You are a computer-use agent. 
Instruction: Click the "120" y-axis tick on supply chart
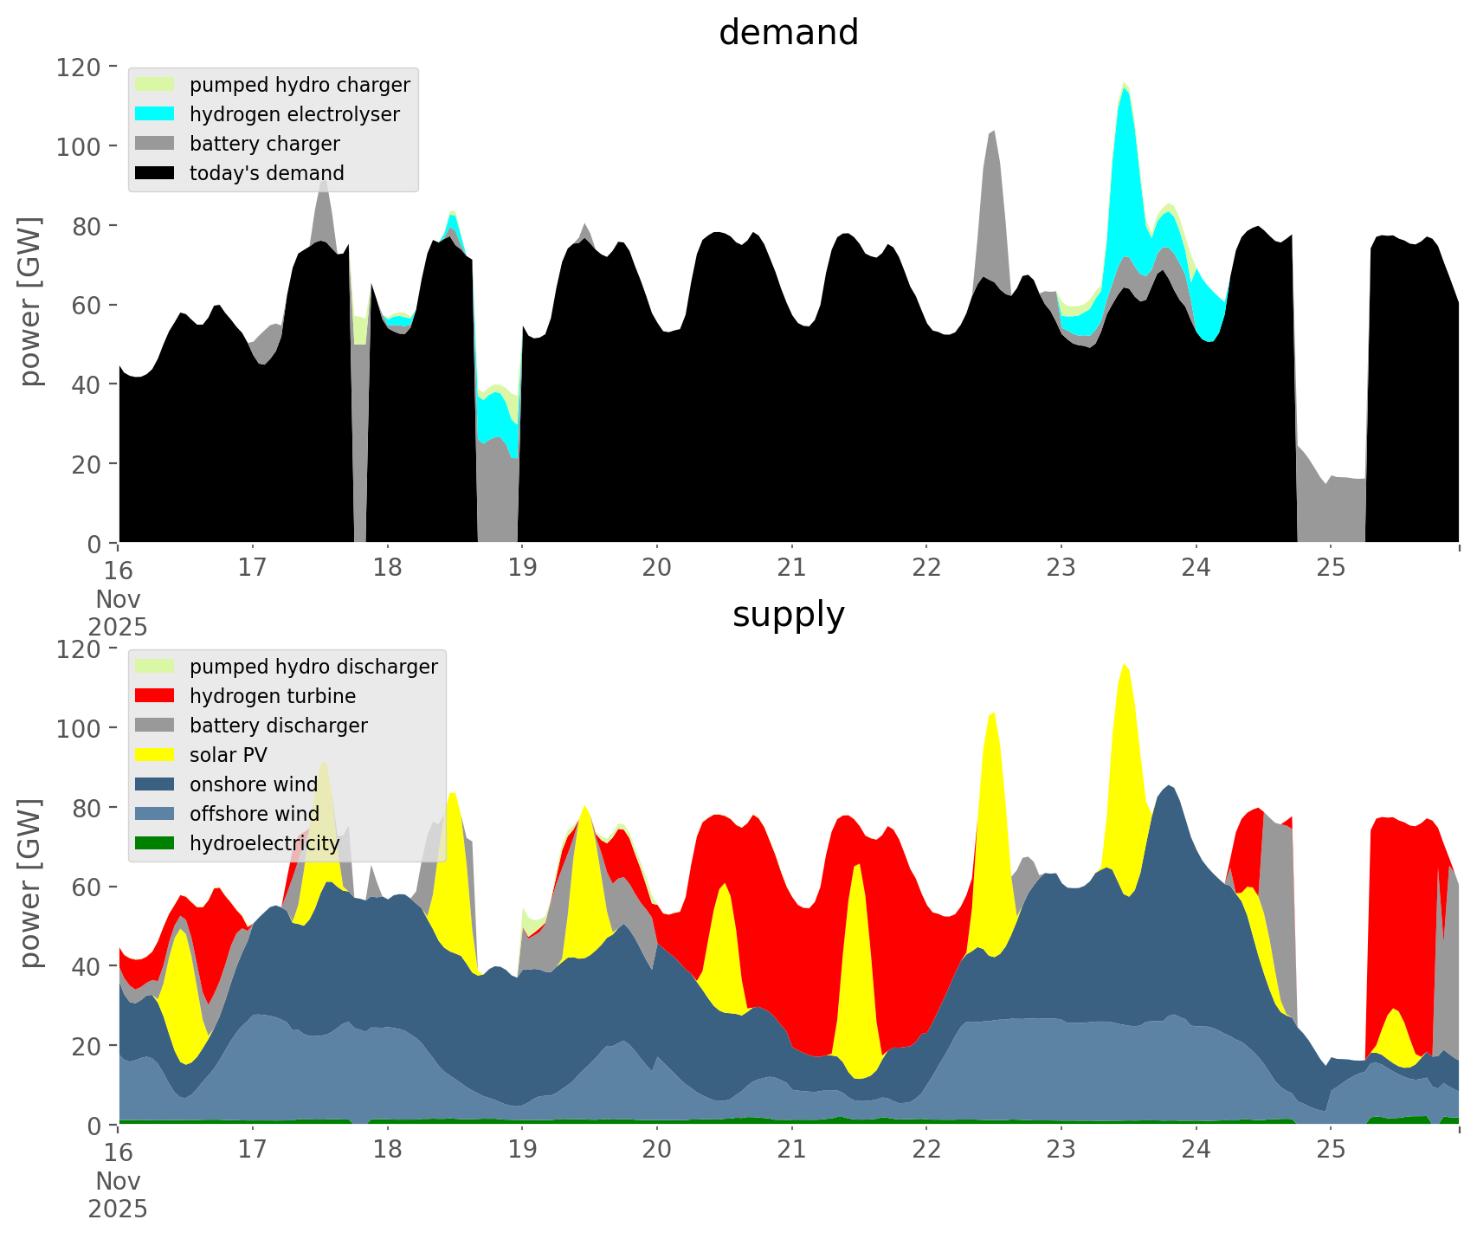click(x=78, y=649)
